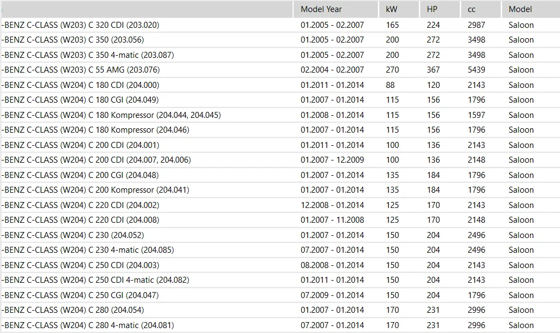Screen dimensions: 560x333
Task: Click the cc value 1597
Action: (x=476, y=115)
